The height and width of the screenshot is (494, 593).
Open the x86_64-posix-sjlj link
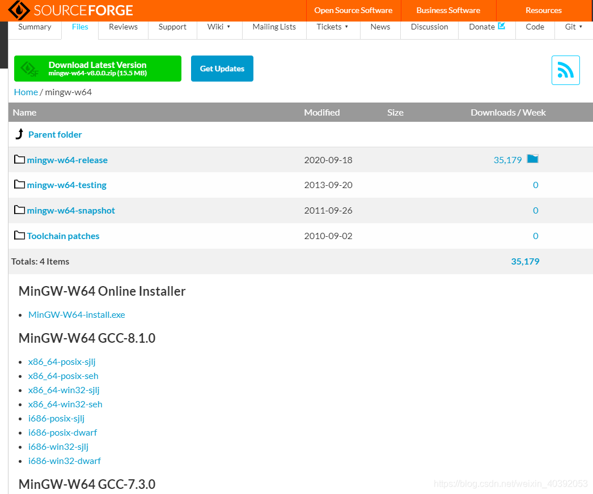[62, 362]
